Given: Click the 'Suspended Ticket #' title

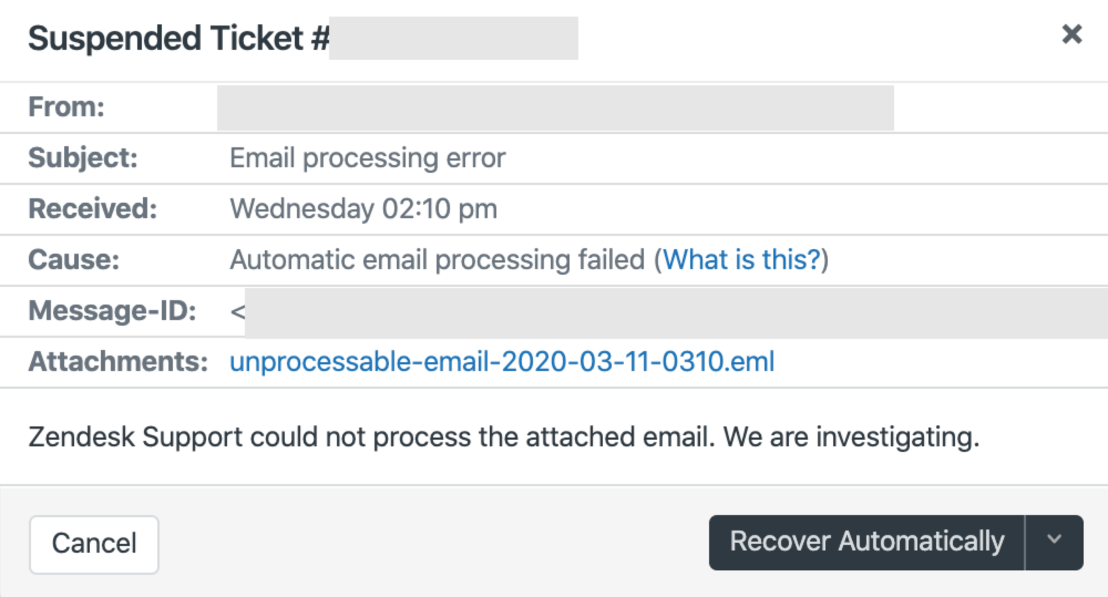Looking at the screenshot, I should [178, 38].
